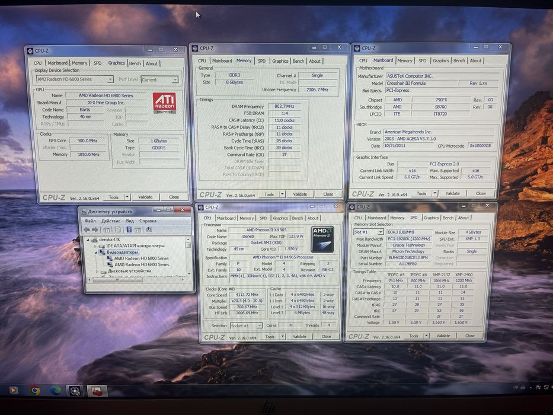Collapse the Видеоадаптеры tree node

95,253
